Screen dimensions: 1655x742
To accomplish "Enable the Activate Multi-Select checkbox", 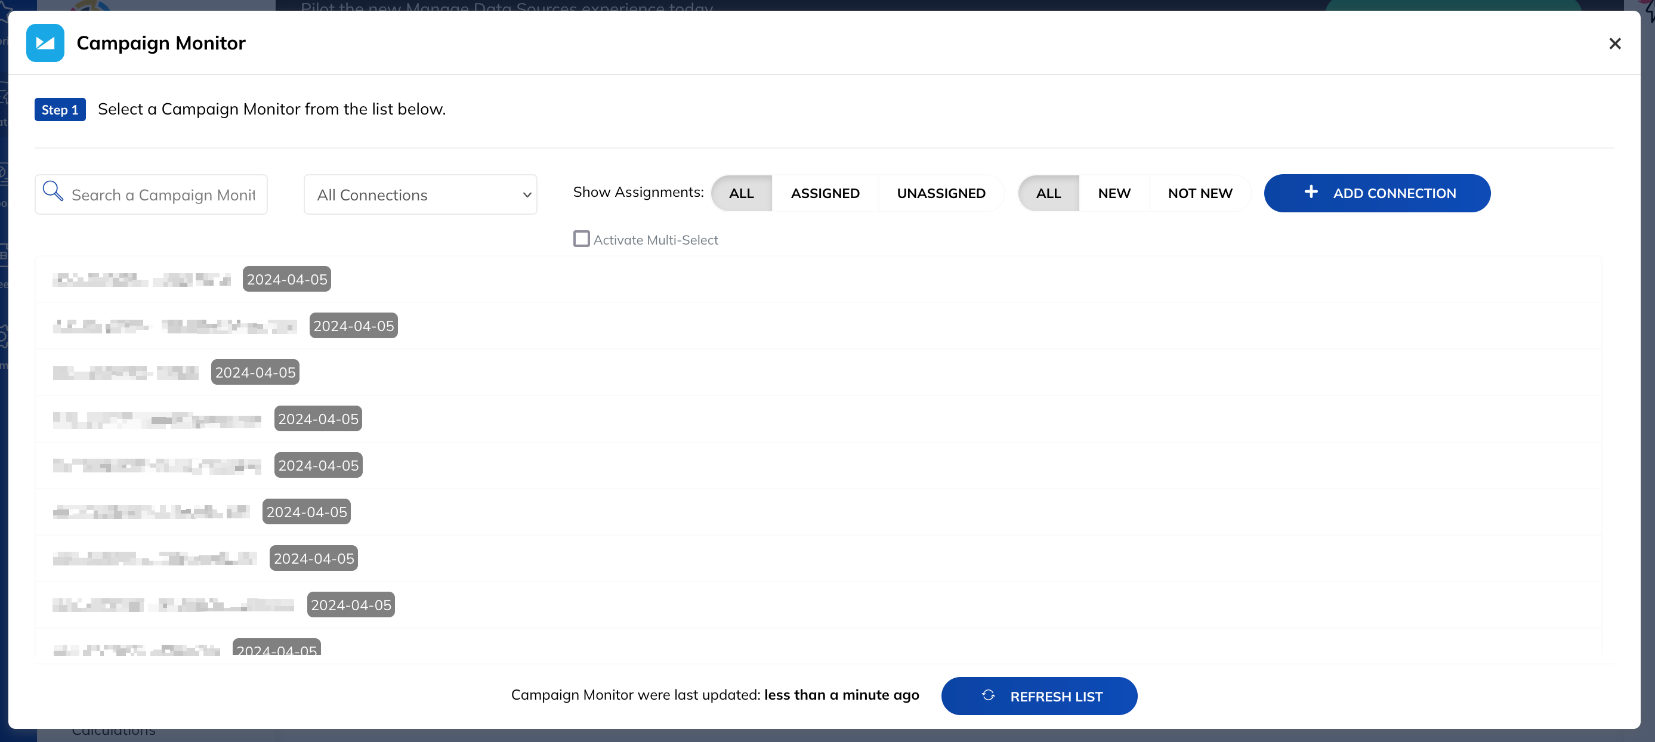I will click(582, 239).
